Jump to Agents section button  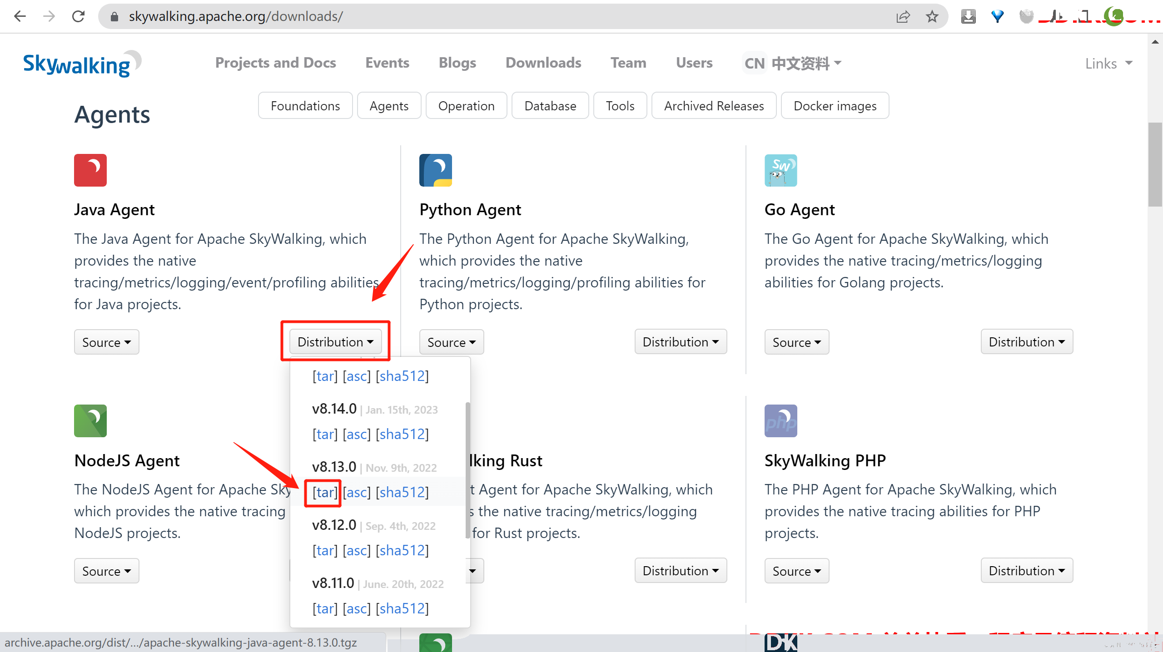pos(389,106)
